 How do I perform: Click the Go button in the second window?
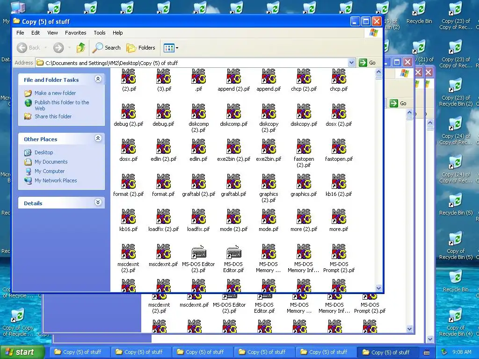[399, 103]
